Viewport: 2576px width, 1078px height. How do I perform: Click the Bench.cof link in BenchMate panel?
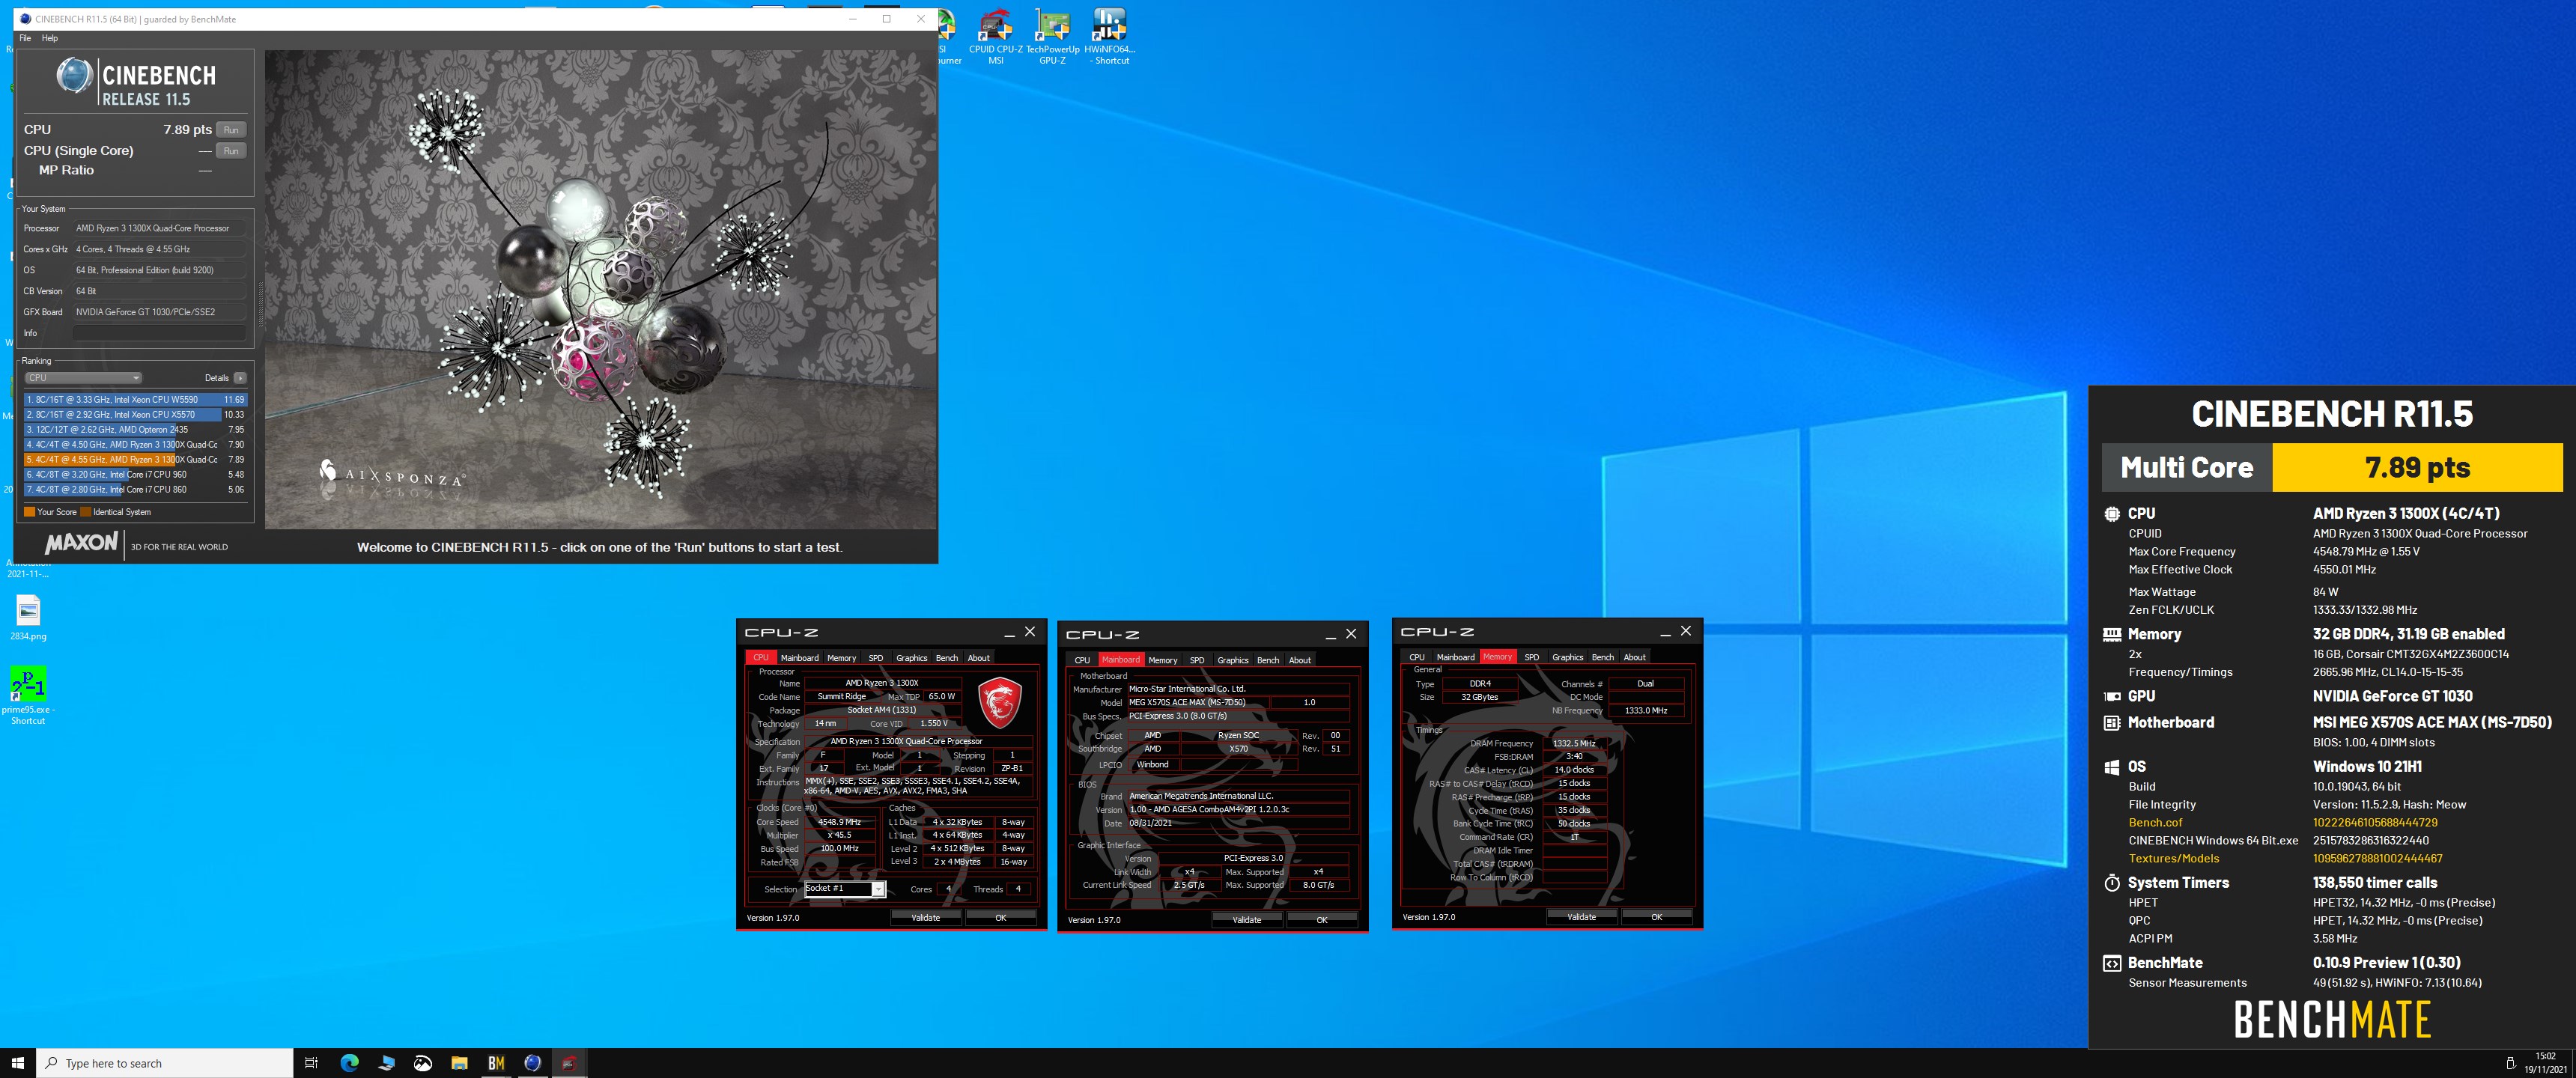[2155, 823]
